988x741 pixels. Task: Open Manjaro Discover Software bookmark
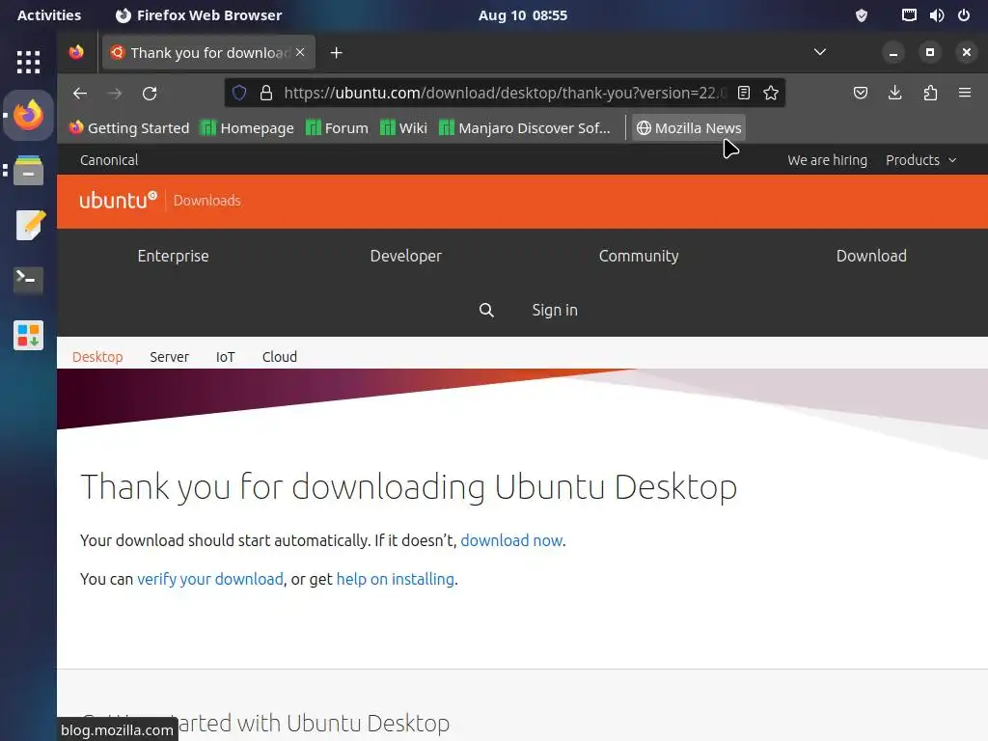(x=525, y=128)
